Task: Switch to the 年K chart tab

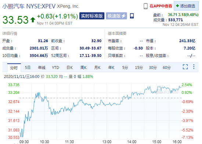Action: pos(111,67)
